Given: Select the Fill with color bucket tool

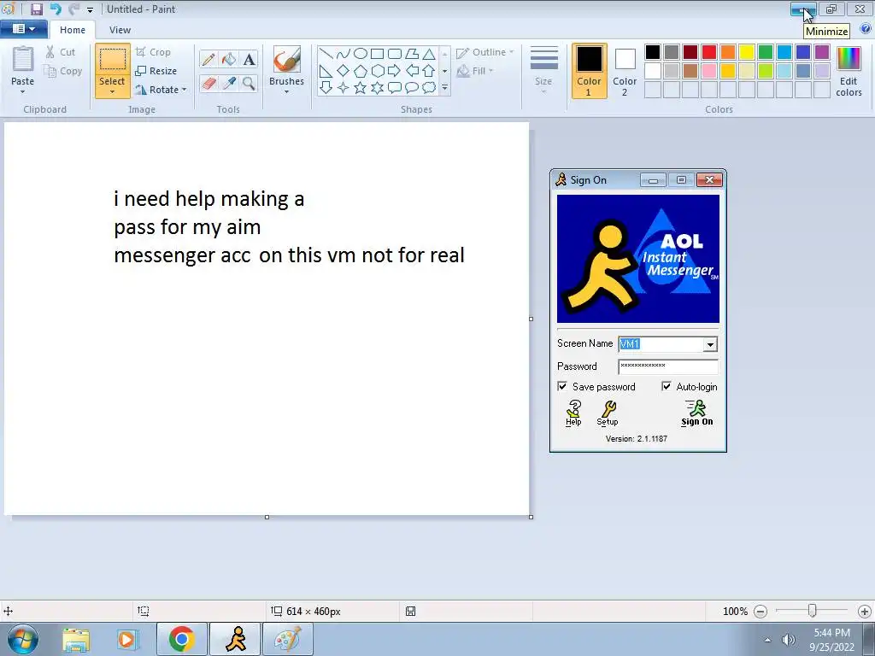Looking at the screenshot, I should click(x=229, y=59).
